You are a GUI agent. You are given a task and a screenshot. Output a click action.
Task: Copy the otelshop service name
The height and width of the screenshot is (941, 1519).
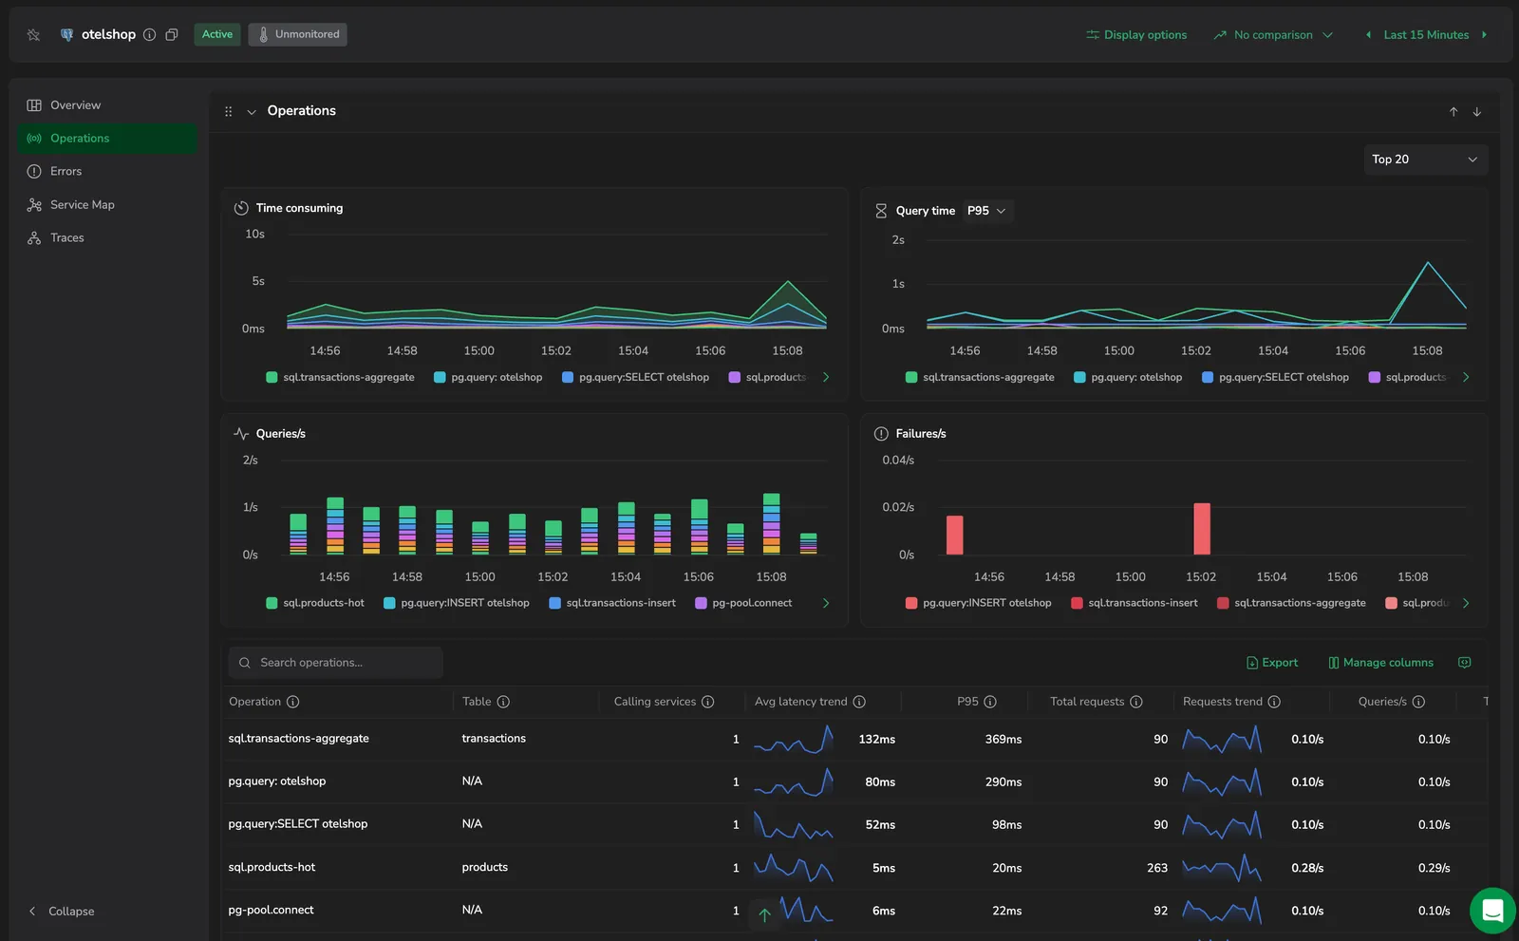point(172,35)
